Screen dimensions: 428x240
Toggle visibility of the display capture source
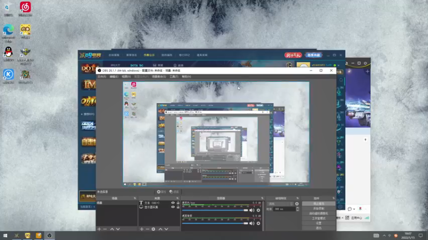point(173,207)
